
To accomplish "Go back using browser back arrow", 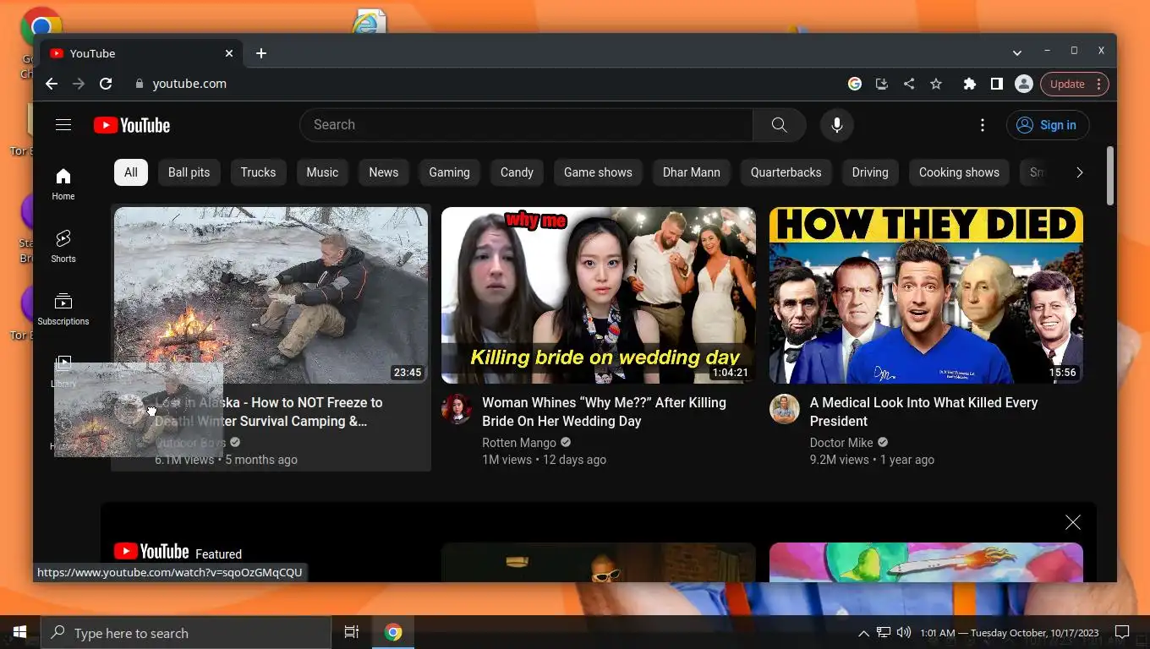I will coord(52,84).
